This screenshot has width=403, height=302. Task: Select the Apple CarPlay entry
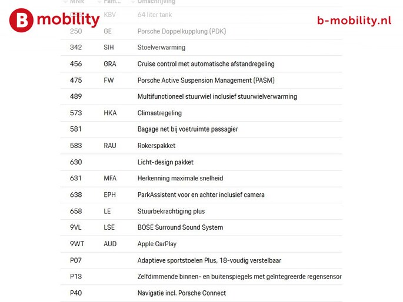pyautogui.click(x=156, y=244)
